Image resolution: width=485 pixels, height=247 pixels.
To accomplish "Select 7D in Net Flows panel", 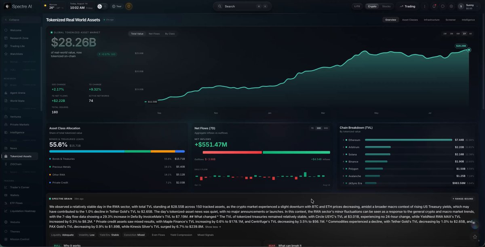I will 312,128.
